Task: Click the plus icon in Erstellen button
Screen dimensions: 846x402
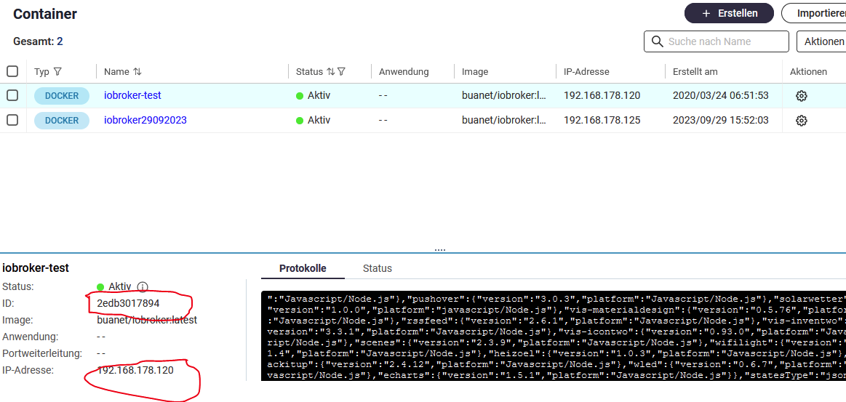Action: pos(705,14)
